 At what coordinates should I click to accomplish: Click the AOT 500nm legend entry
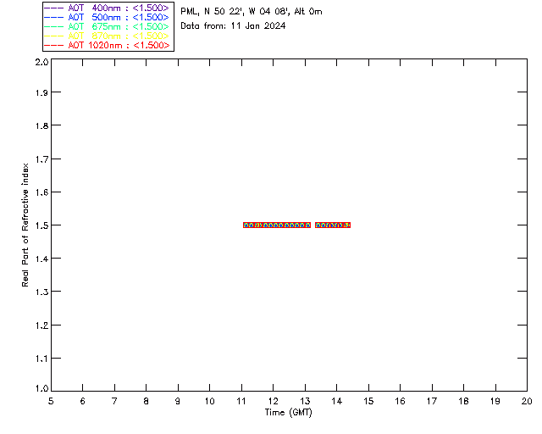107,17
